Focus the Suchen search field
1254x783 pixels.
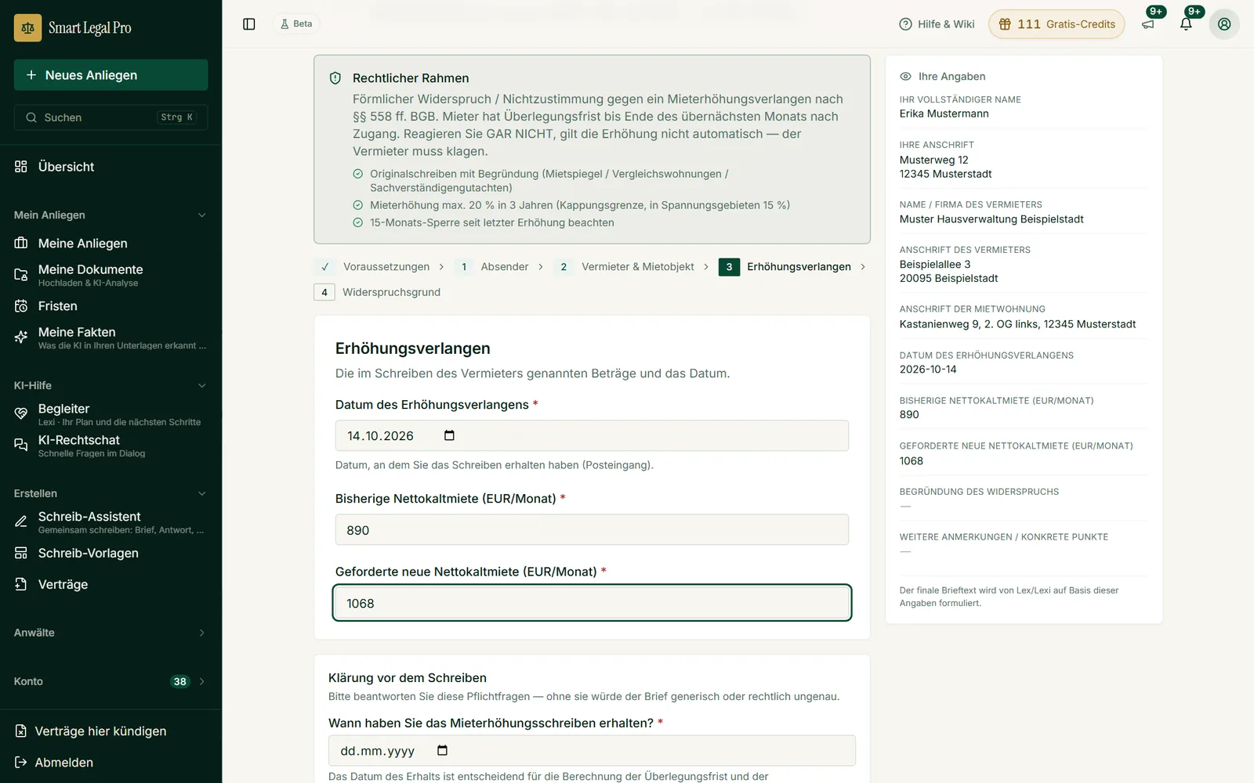111,117
